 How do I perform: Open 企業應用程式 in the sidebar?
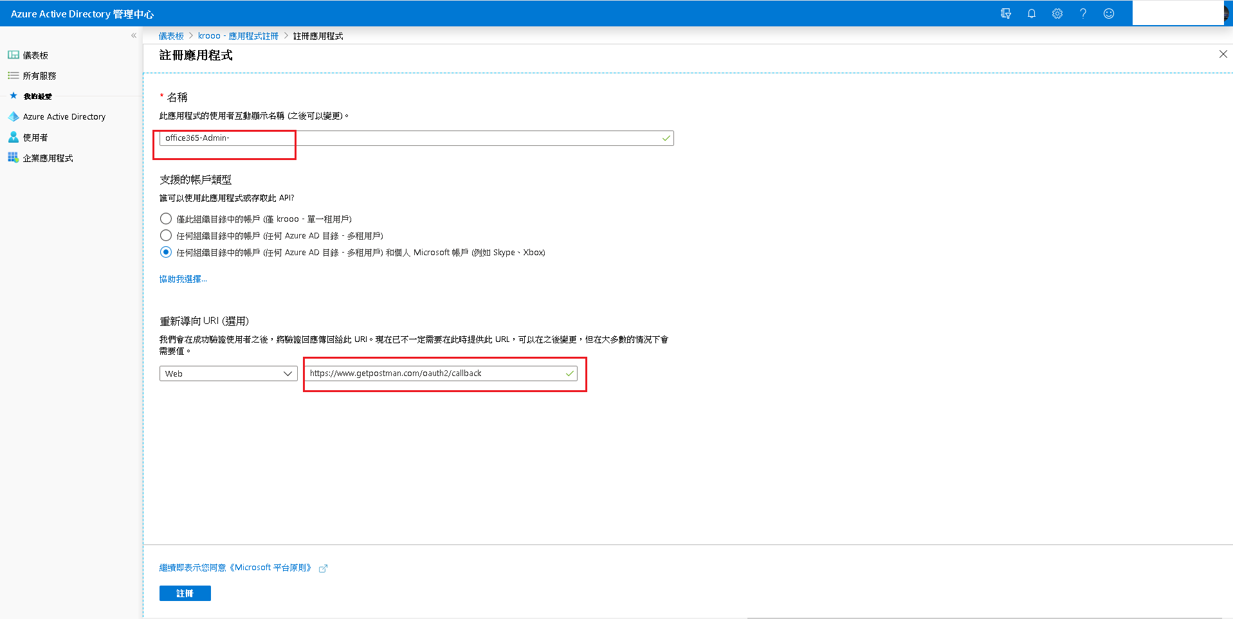pyautogui.click(x=48, y=158)
